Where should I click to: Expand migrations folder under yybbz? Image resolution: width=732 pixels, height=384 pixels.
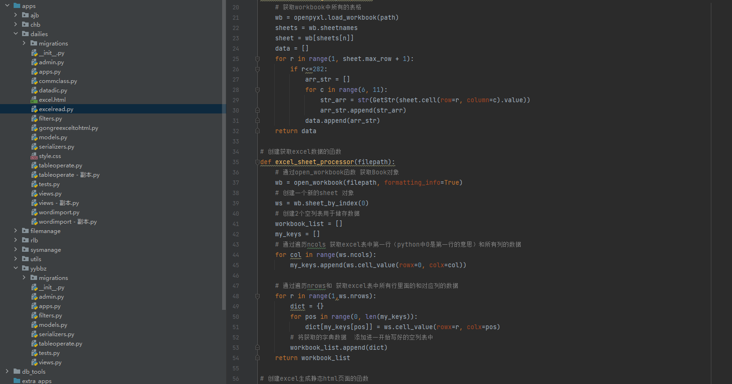point(24,278)
